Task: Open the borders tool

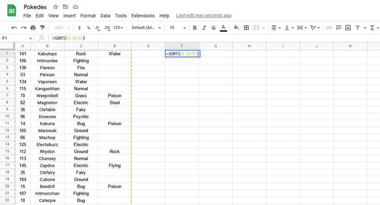Action: pyautogui.click(x=246, y=28)
